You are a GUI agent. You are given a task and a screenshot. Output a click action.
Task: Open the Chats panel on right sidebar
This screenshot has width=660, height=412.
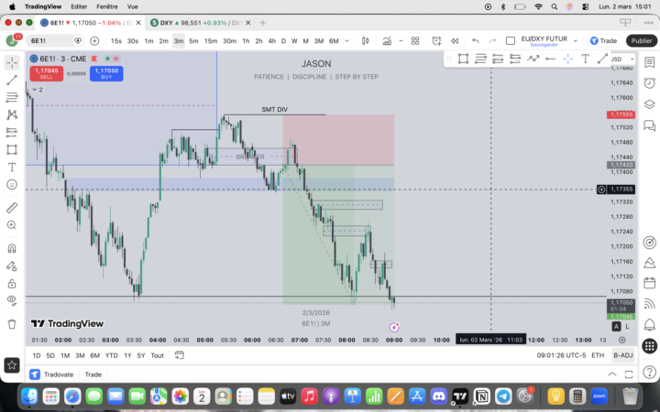pyautogui.click(x=650, y=125)
